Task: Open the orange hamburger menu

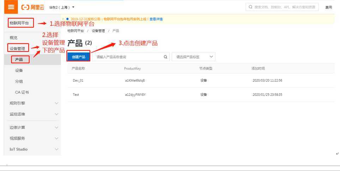Action: click(x=11, y=7)
